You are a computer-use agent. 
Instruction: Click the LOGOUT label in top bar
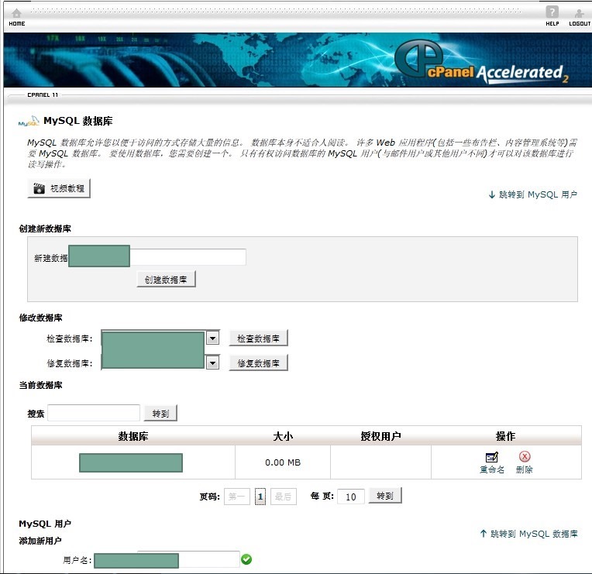[x=580, y=23]
